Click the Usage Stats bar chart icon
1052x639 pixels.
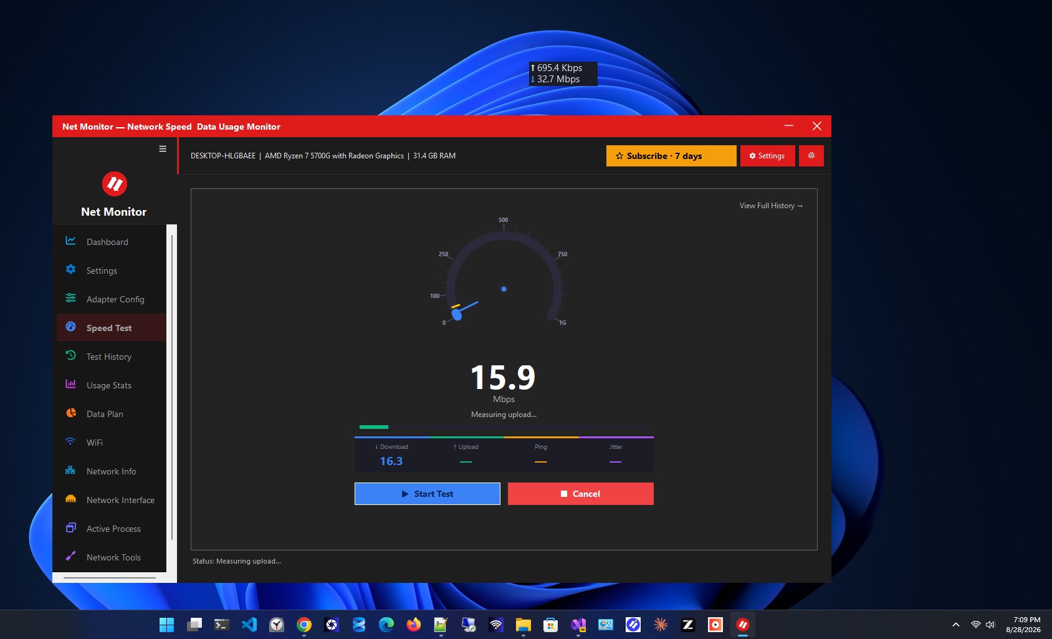(x=71, y=384)
